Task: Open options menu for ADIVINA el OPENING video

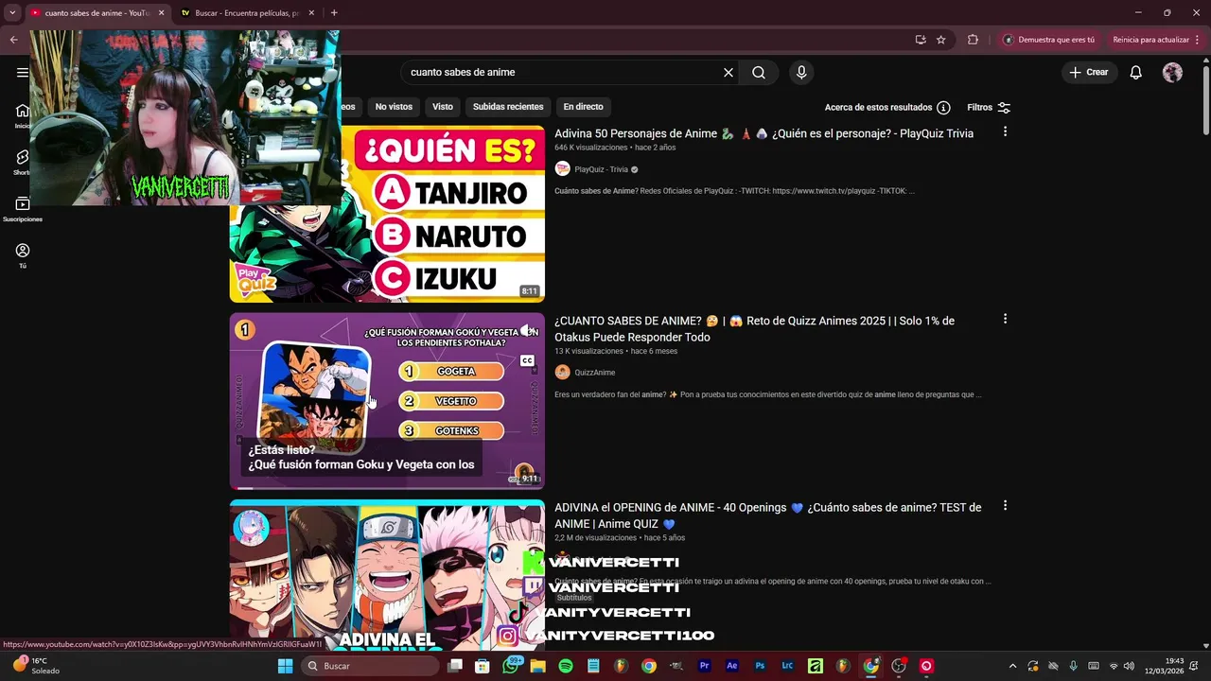Action: (1005, 506)
